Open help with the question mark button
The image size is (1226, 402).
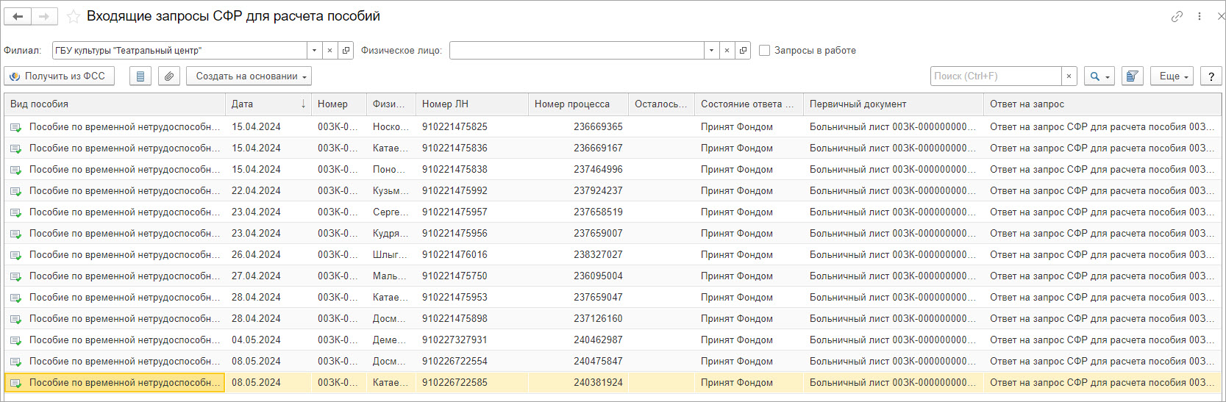point(1211,76)
